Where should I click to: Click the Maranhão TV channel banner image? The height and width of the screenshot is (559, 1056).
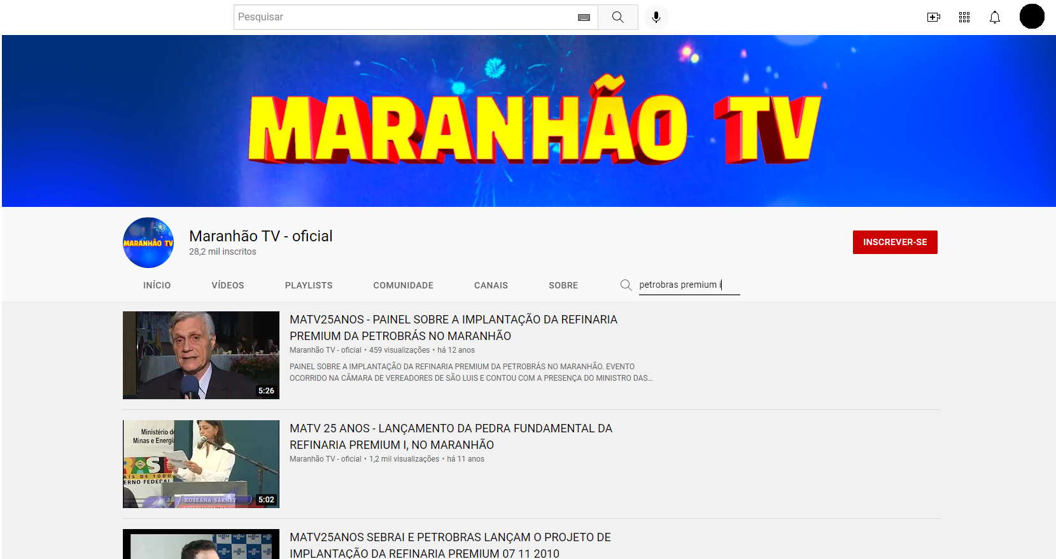coord(529,121)
